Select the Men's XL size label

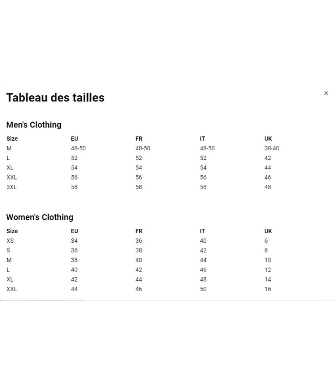10,168
